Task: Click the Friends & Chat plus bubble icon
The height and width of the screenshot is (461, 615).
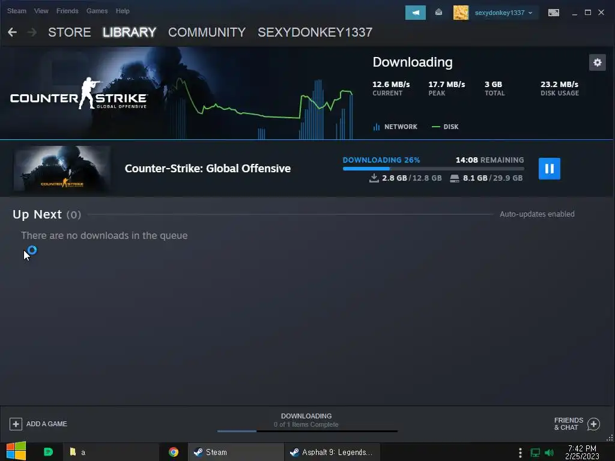Action: tap(593, 424)
